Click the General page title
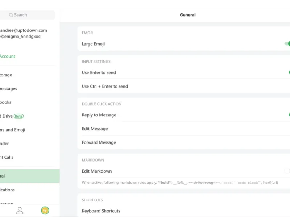290x217 pixels. pos(187,15)
